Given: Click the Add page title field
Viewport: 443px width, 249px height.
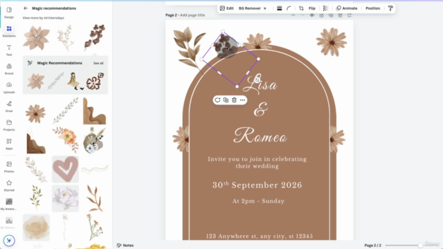Looking at the screenshot, I should (x=192, y=15).
